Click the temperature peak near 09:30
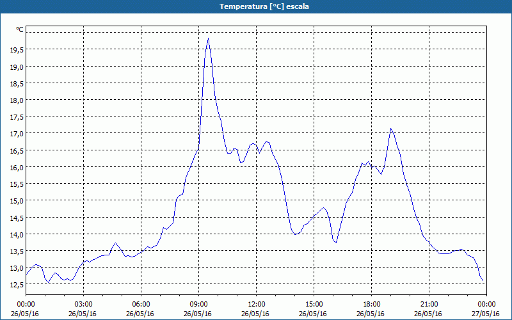512x320 pixels. 208,38
